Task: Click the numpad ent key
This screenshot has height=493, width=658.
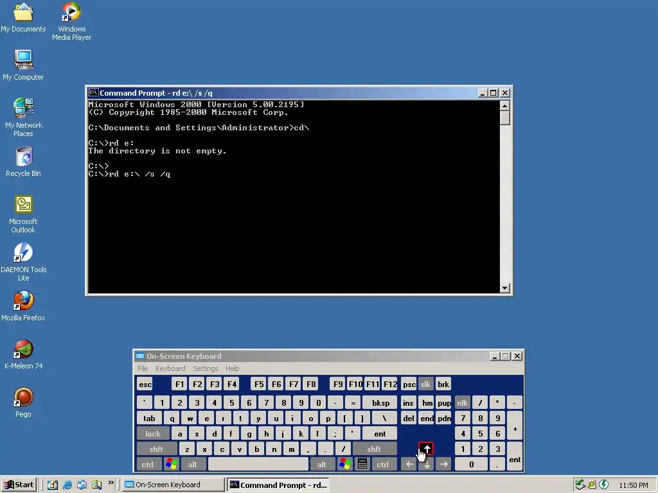Action: pyautogui.click(x=515, y=456)
